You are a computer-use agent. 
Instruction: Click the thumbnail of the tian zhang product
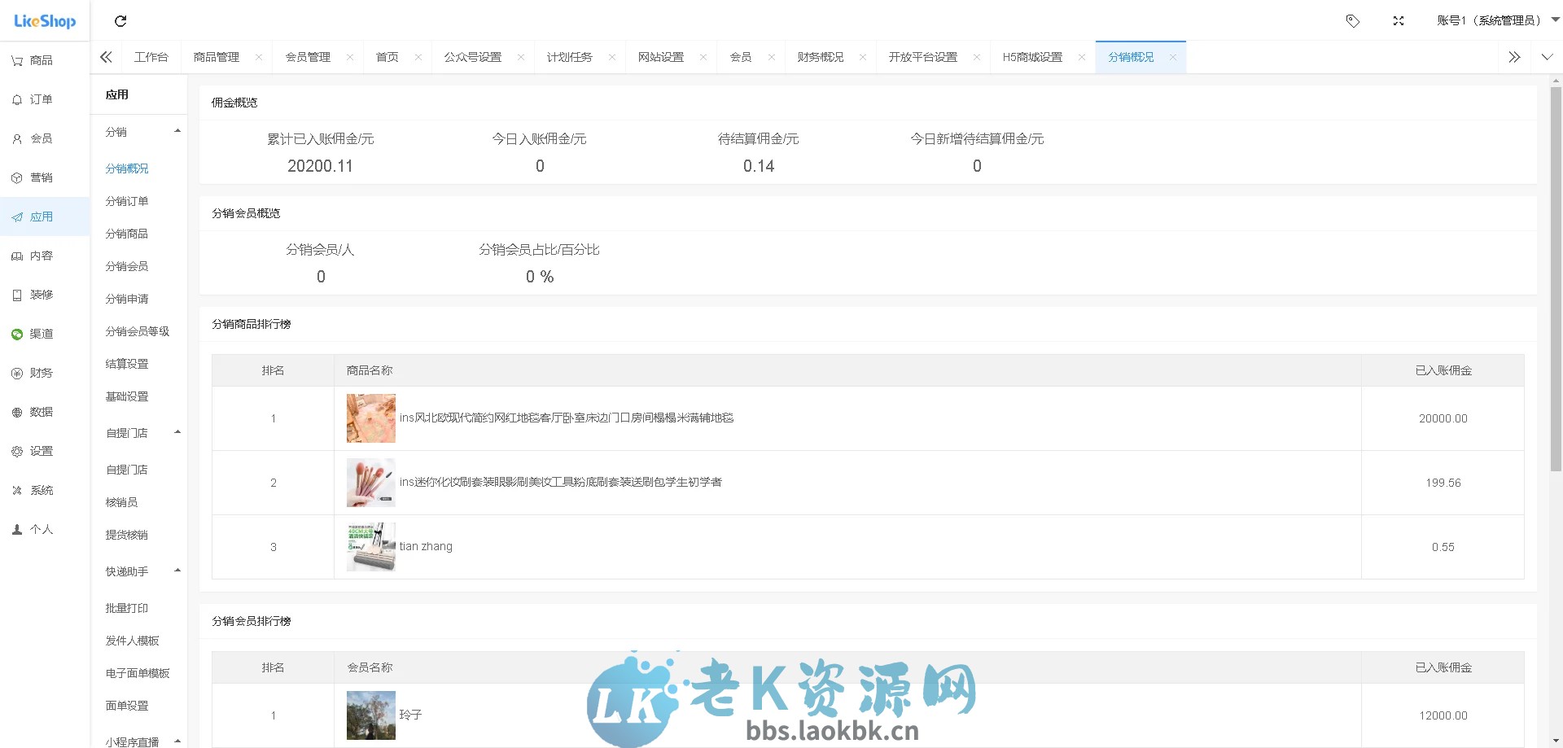click(x=370, y=546)
